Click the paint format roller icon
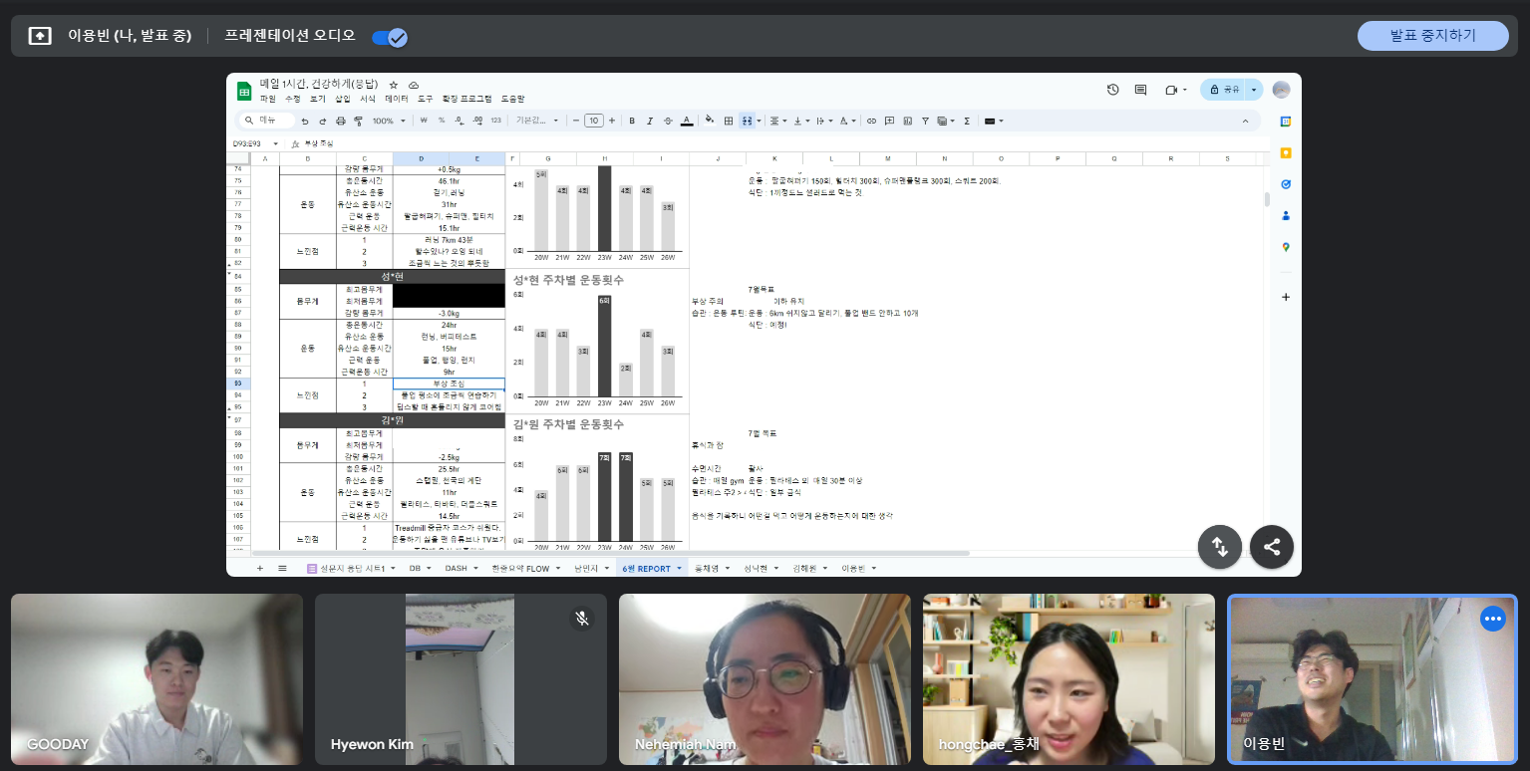The width and height of the screenshot is (1530, 771). point(358,121)
